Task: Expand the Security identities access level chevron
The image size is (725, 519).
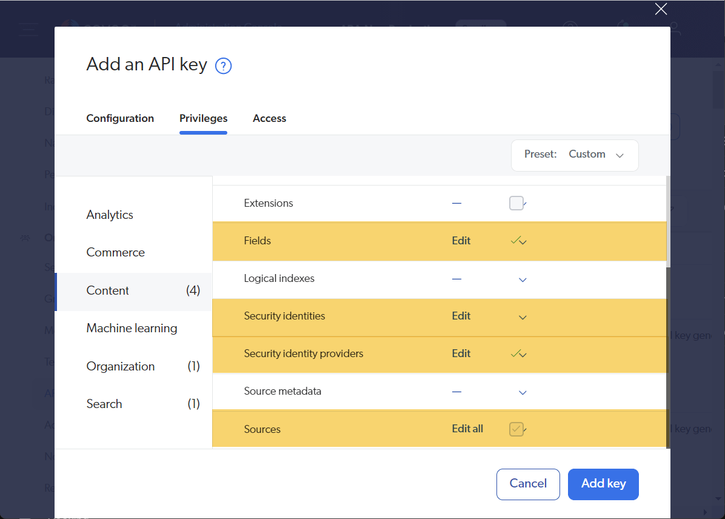Action: click(x=523, y=317)
